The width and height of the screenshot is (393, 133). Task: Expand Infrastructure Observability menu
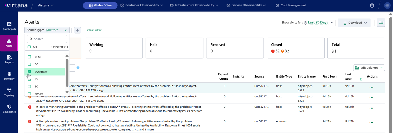[194, 5]
